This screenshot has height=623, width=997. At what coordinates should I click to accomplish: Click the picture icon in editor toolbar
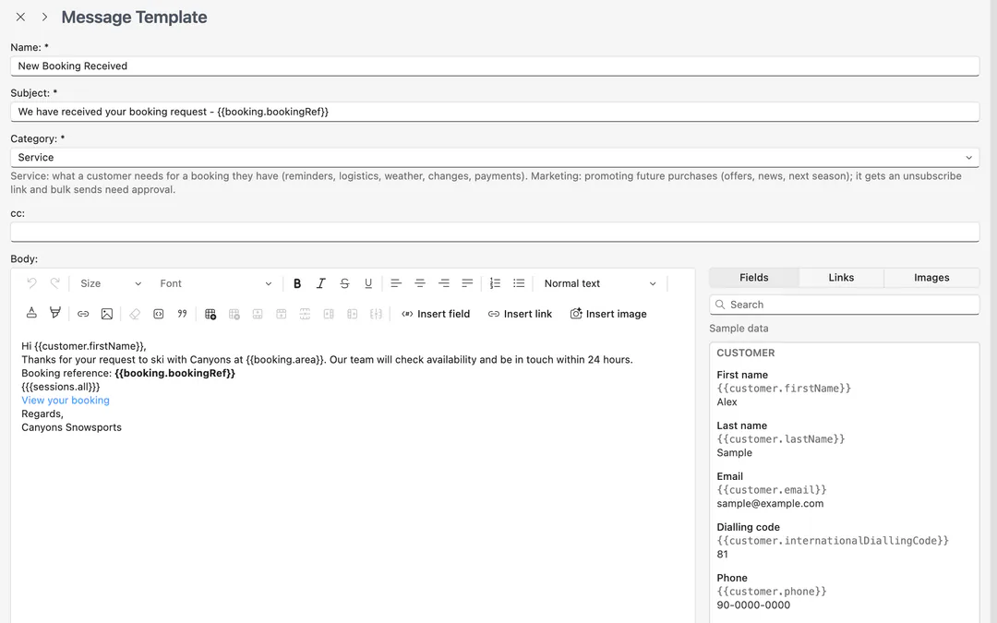[107, 314]
